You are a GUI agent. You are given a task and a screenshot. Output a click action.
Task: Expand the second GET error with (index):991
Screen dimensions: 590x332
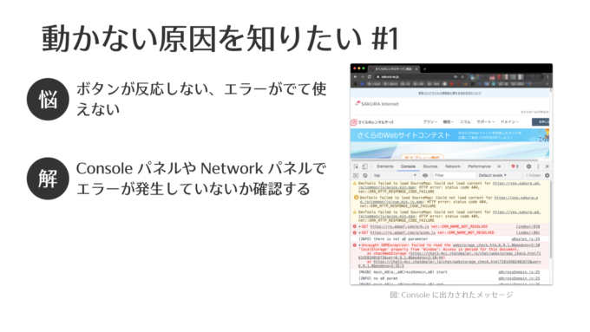tap(359, 232)
